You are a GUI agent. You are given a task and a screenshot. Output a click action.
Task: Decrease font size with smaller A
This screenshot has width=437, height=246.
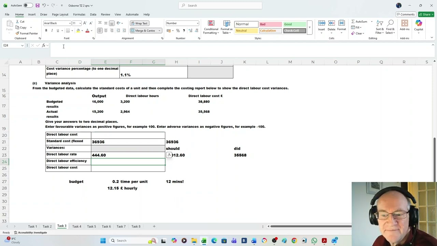click(90, 23)
